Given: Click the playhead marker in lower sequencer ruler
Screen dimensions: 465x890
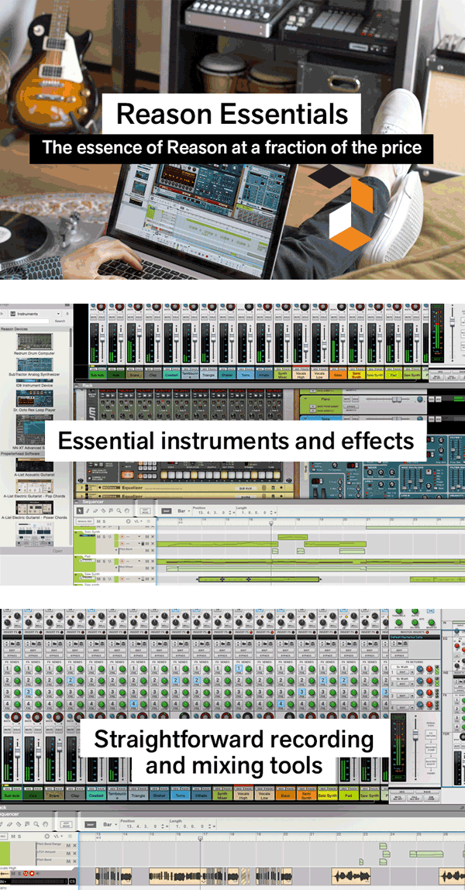Looking at the screenshot, I should click(x=200, y=838).
